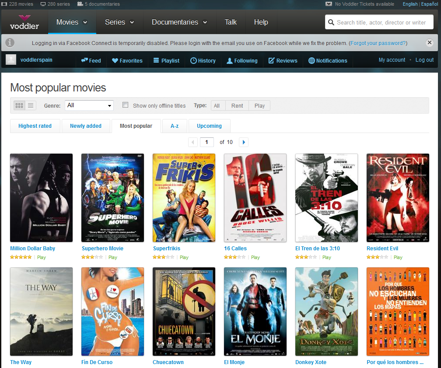Switch to the Newly added tab
This screenshot has height=368, width=441.
86,126
